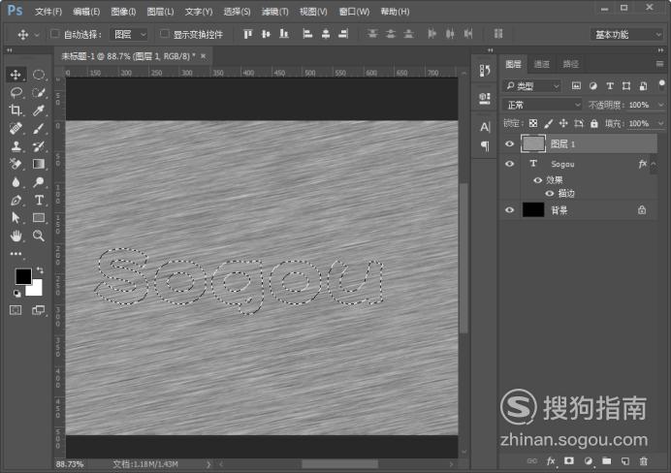
Task: Create a new layer
Action: 625,461
